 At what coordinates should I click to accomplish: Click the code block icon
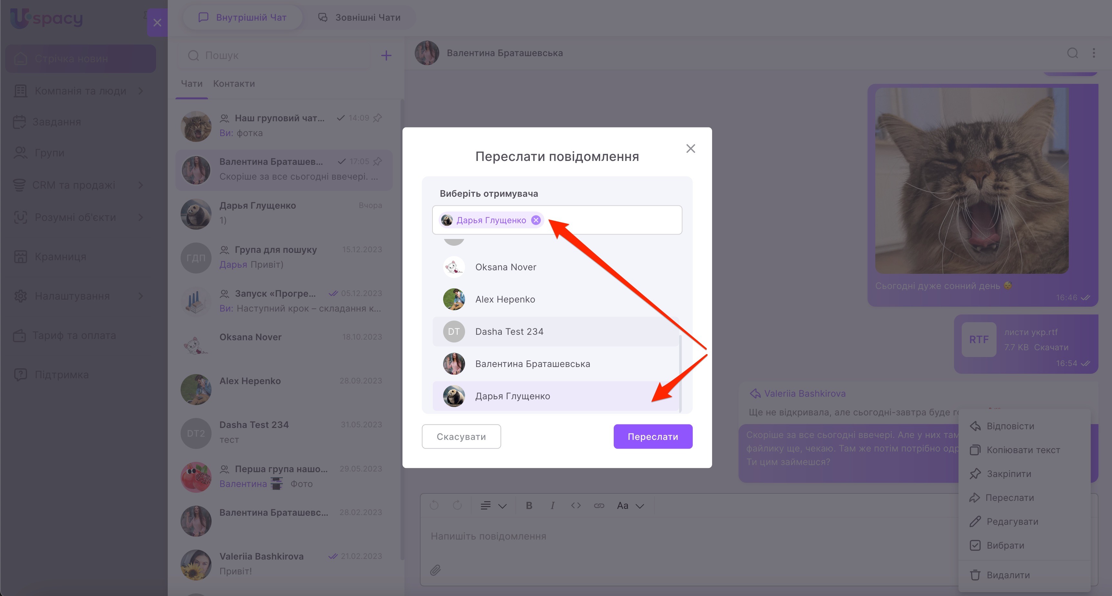tap(575, 505)
